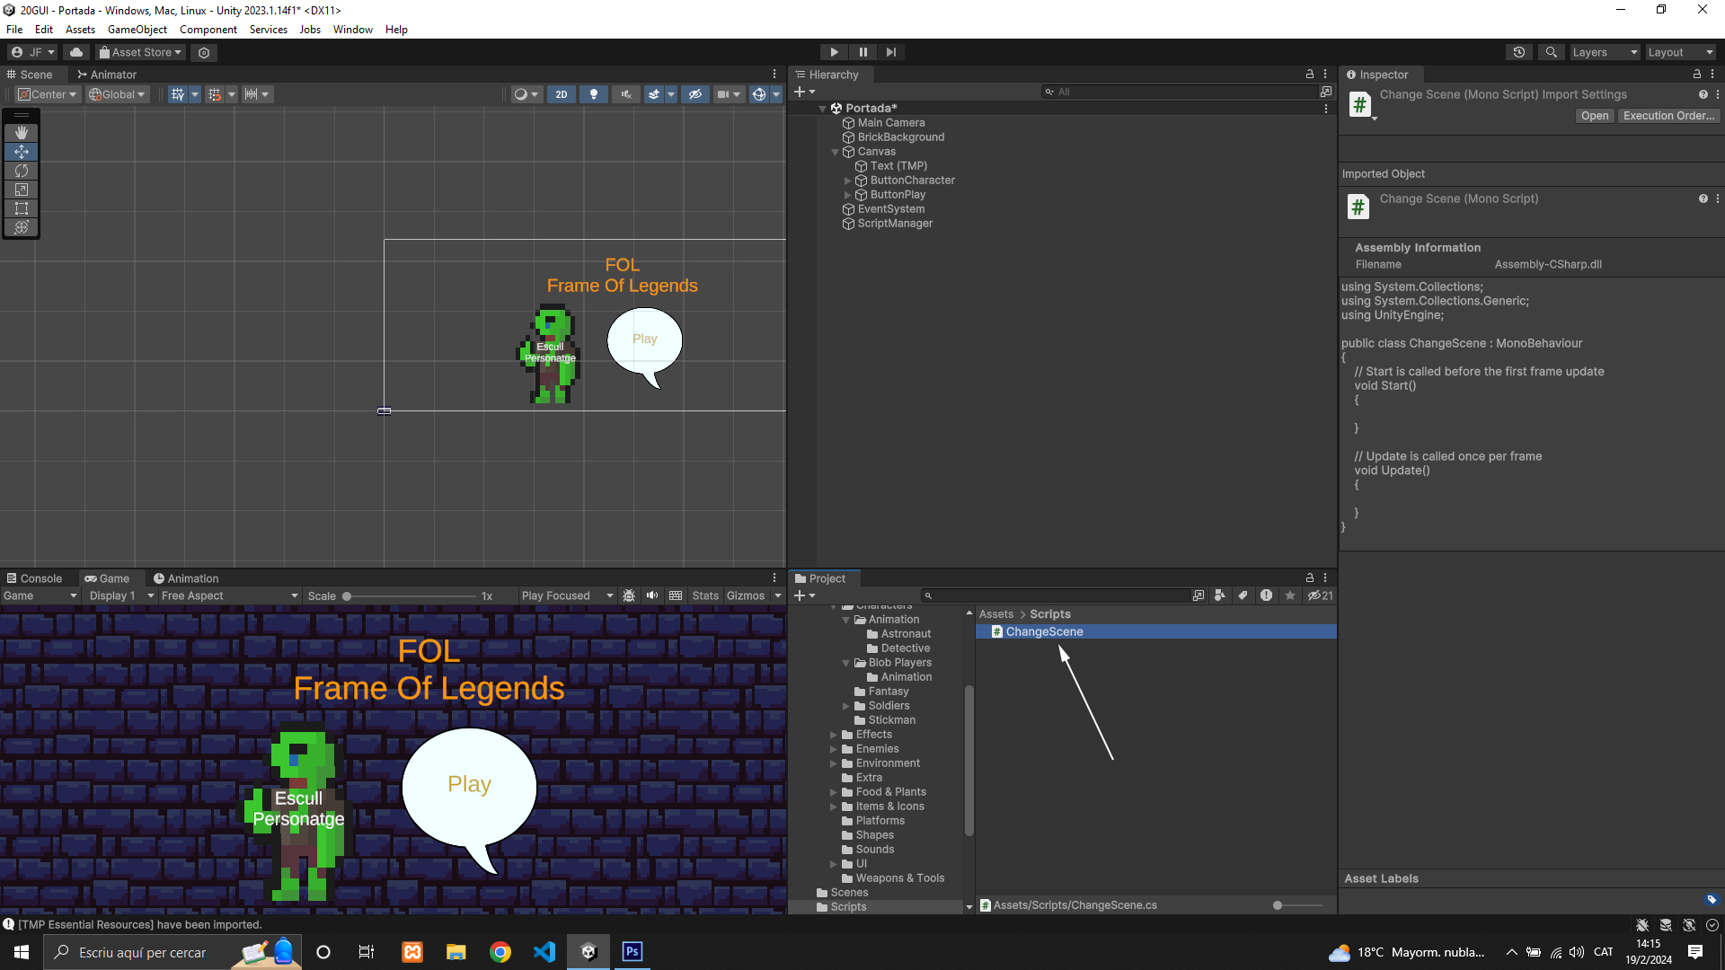The height and width of the screenshot is (970, 1725).
Task: Click the Step frame button
Action: tap(890, 52)
